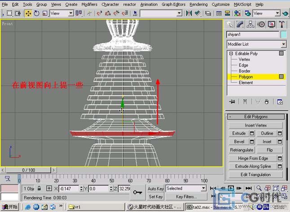Toggle Editable Poly modifier square indicator

[281, 53]
